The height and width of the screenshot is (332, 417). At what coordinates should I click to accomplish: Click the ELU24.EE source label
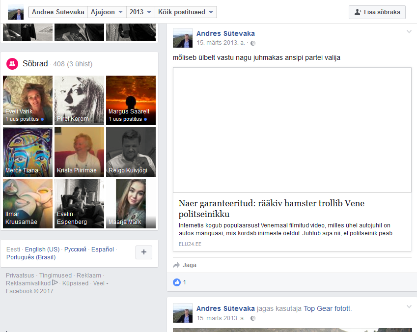190,244
